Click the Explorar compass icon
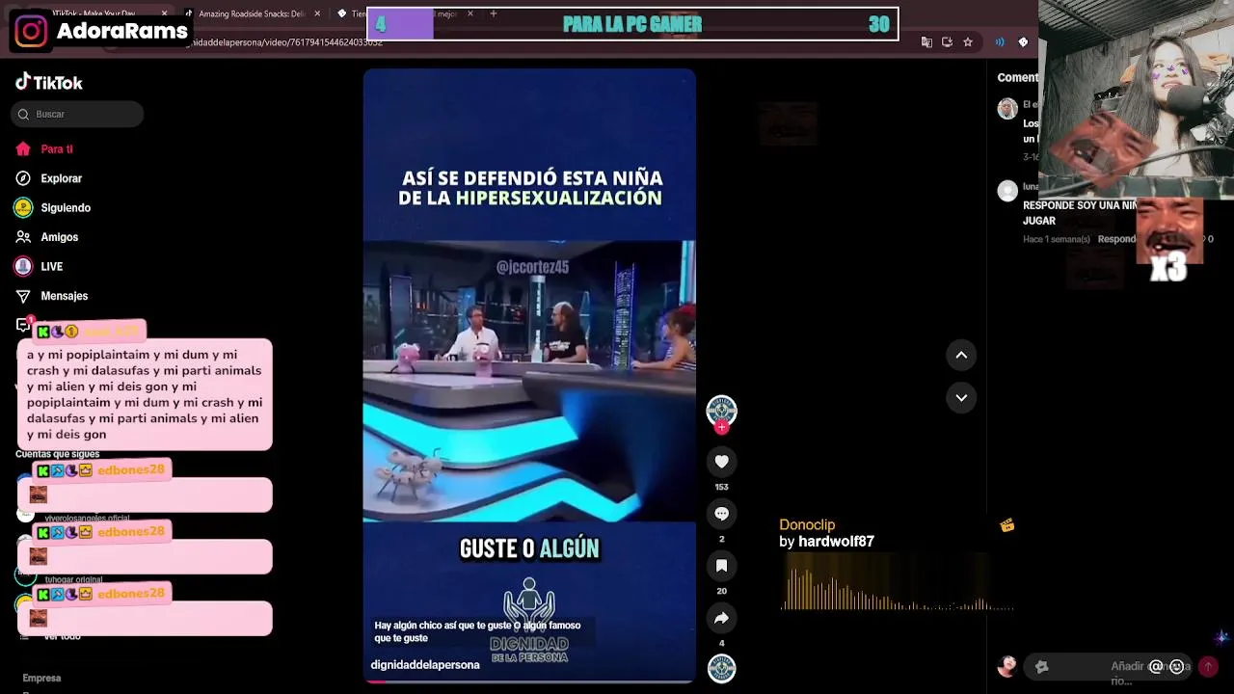The width and height of the screenshot is (1234, 694). [x=23, y=178]
